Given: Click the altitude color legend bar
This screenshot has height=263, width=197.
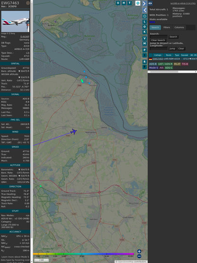Looking at the screenshot, I should (x=83, y=254).
